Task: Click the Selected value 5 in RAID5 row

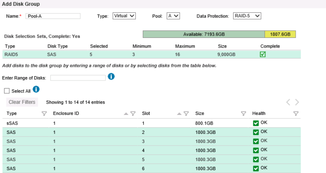Action: (91, 55)
